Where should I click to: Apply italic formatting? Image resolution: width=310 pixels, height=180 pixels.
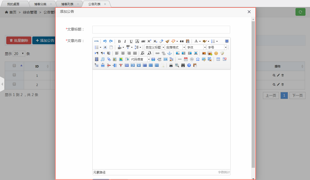click(x=125, y=41)
